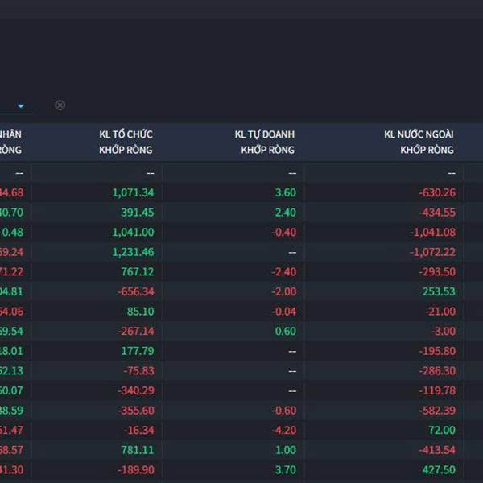Select cell value 1,231.46

(x=133, y=252)
